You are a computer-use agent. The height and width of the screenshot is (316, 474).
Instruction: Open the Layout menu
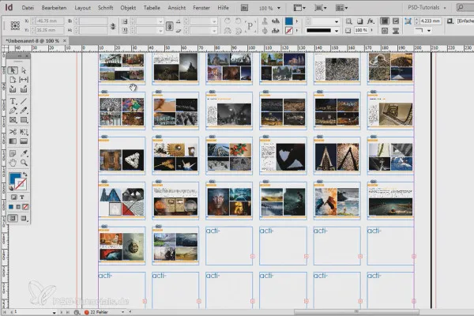(82, 8)
